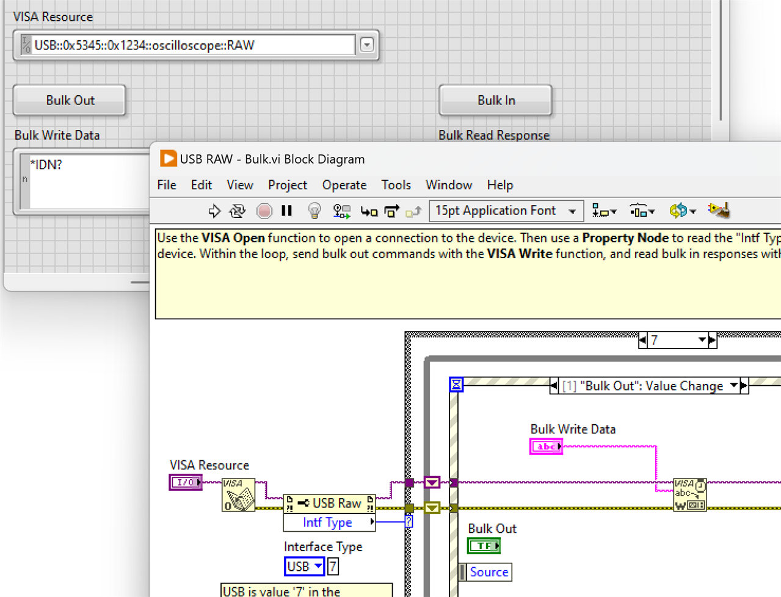
Task: Click the Clean Up Diagram broom icon
Action: click(x=719, y=211)
